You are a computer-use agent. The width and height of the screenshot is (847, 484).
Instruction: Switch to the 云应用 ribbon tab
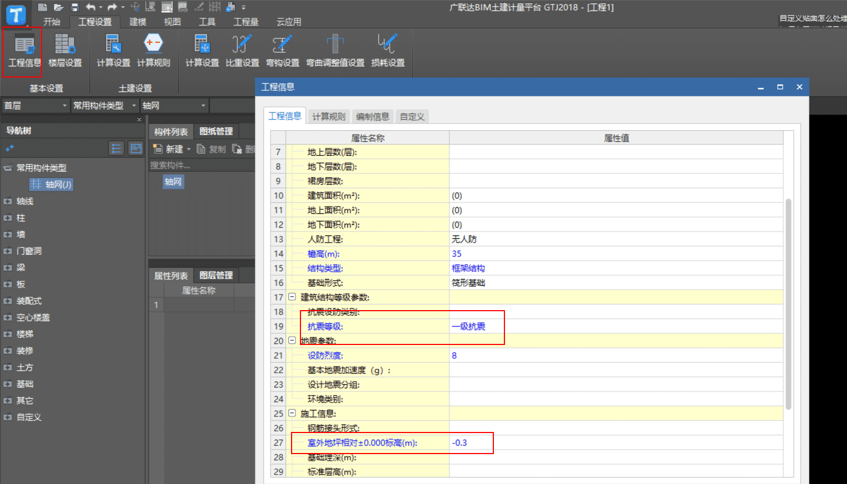pyautogui.click(x=289, y=22)
